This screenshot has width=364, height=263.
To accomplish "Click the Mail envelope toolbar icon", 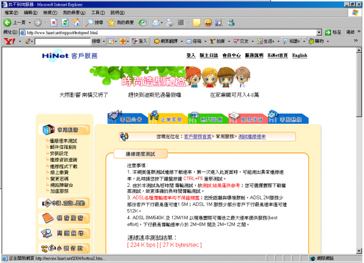I will (156, 23).
